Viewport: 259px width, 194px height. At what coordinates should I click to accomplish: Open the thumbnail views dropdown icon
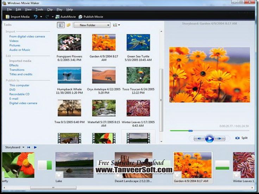coord(116,25)
